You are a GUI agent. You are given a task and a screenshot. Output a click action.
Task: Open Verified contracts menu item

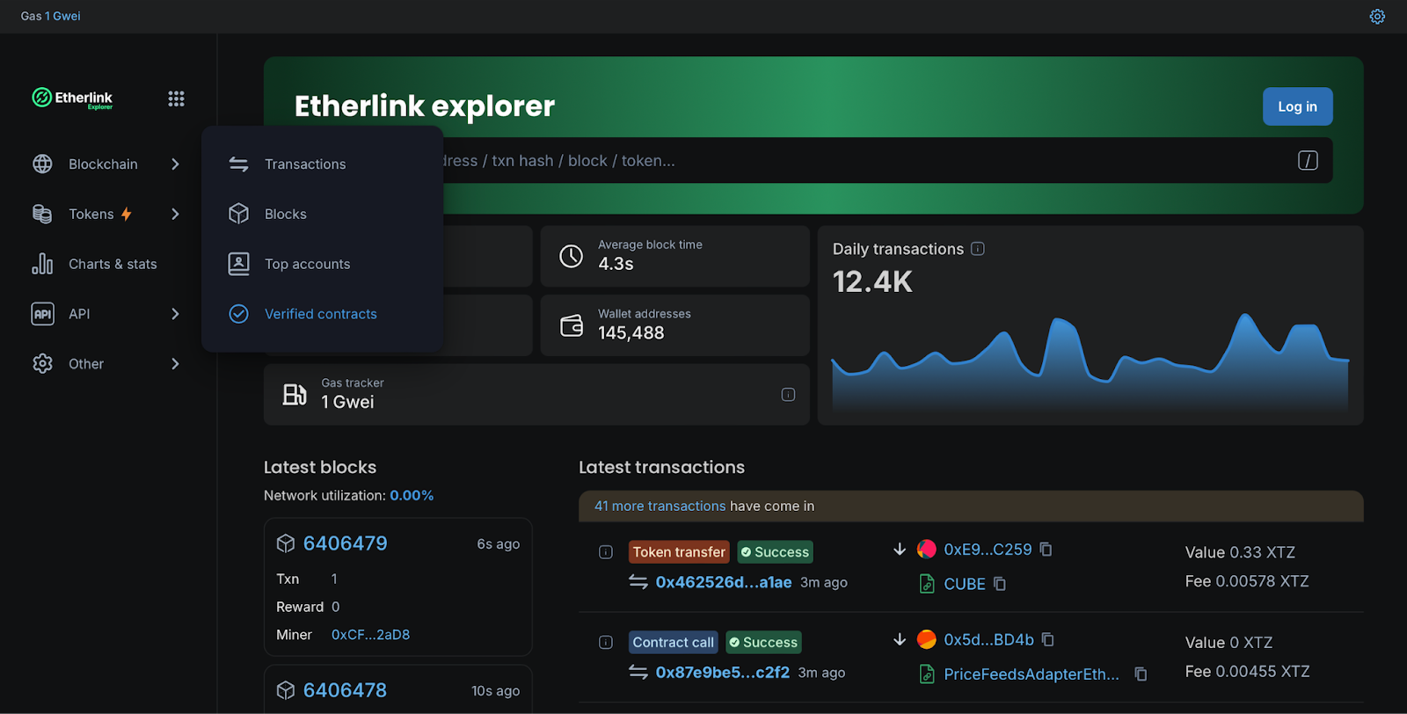pos(320,314)
